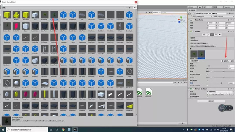Open the Static flags dropdown arrow
Screen dimensions: 235x132
point(234,14)
